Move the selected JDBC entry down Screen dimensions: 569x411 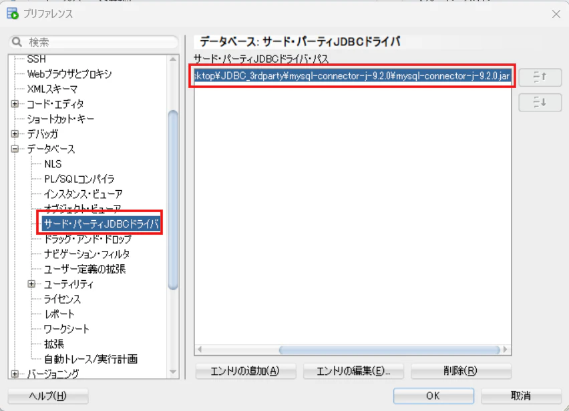[x=540, y=103]
